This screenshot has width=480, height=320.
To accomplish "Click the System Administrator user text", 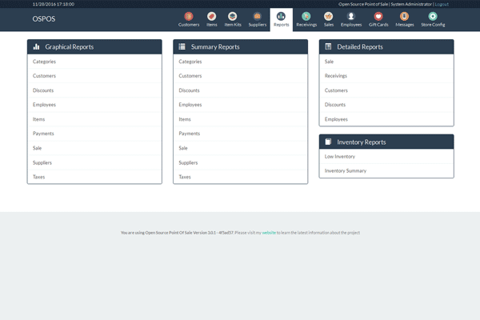I will click(x=411, y=4).
